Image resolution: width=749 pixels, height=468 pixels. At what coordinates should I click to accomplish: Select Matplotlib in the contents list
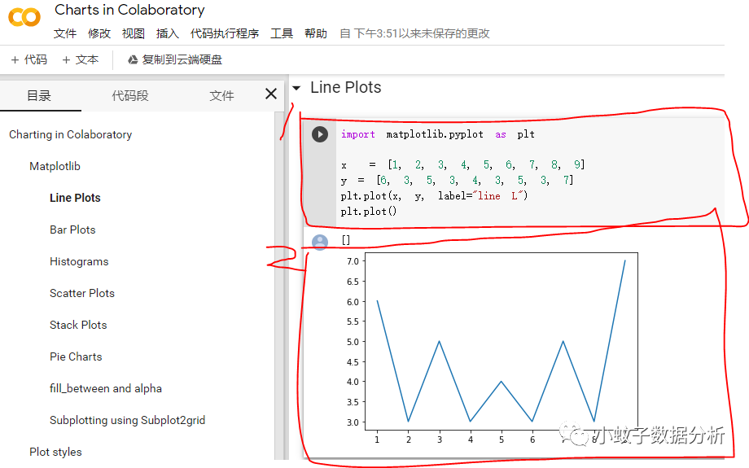click(x=55, y=166)
